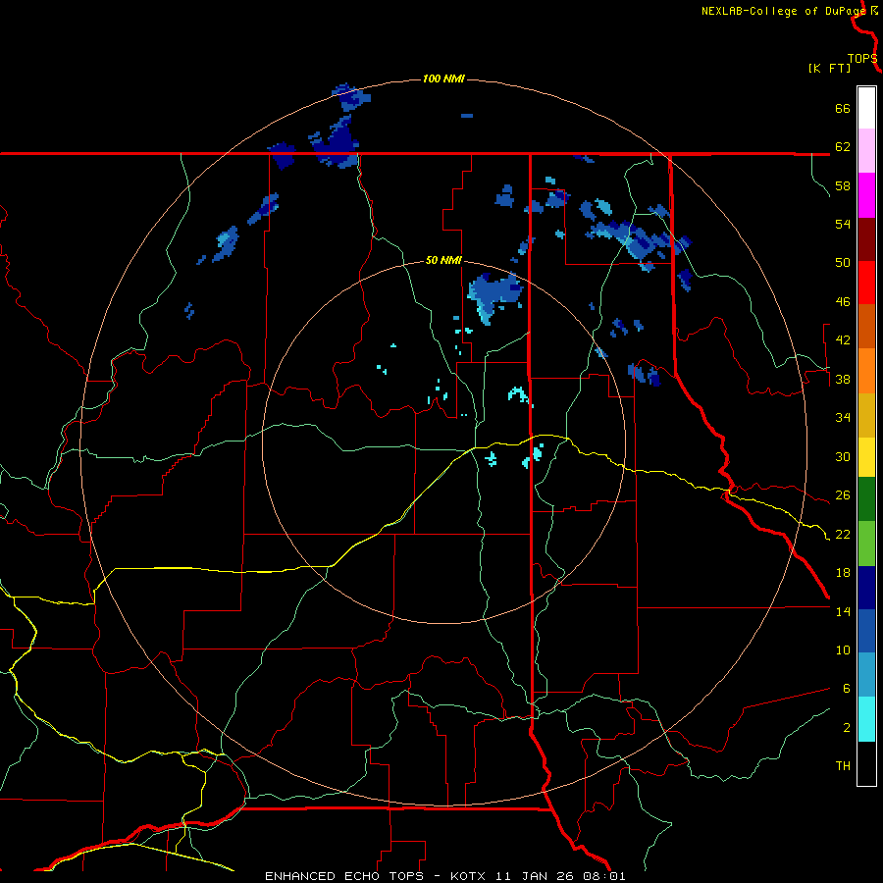The image size is (883, 883).
Task: Pick the gold legend swatch
Action: point(866,415)
